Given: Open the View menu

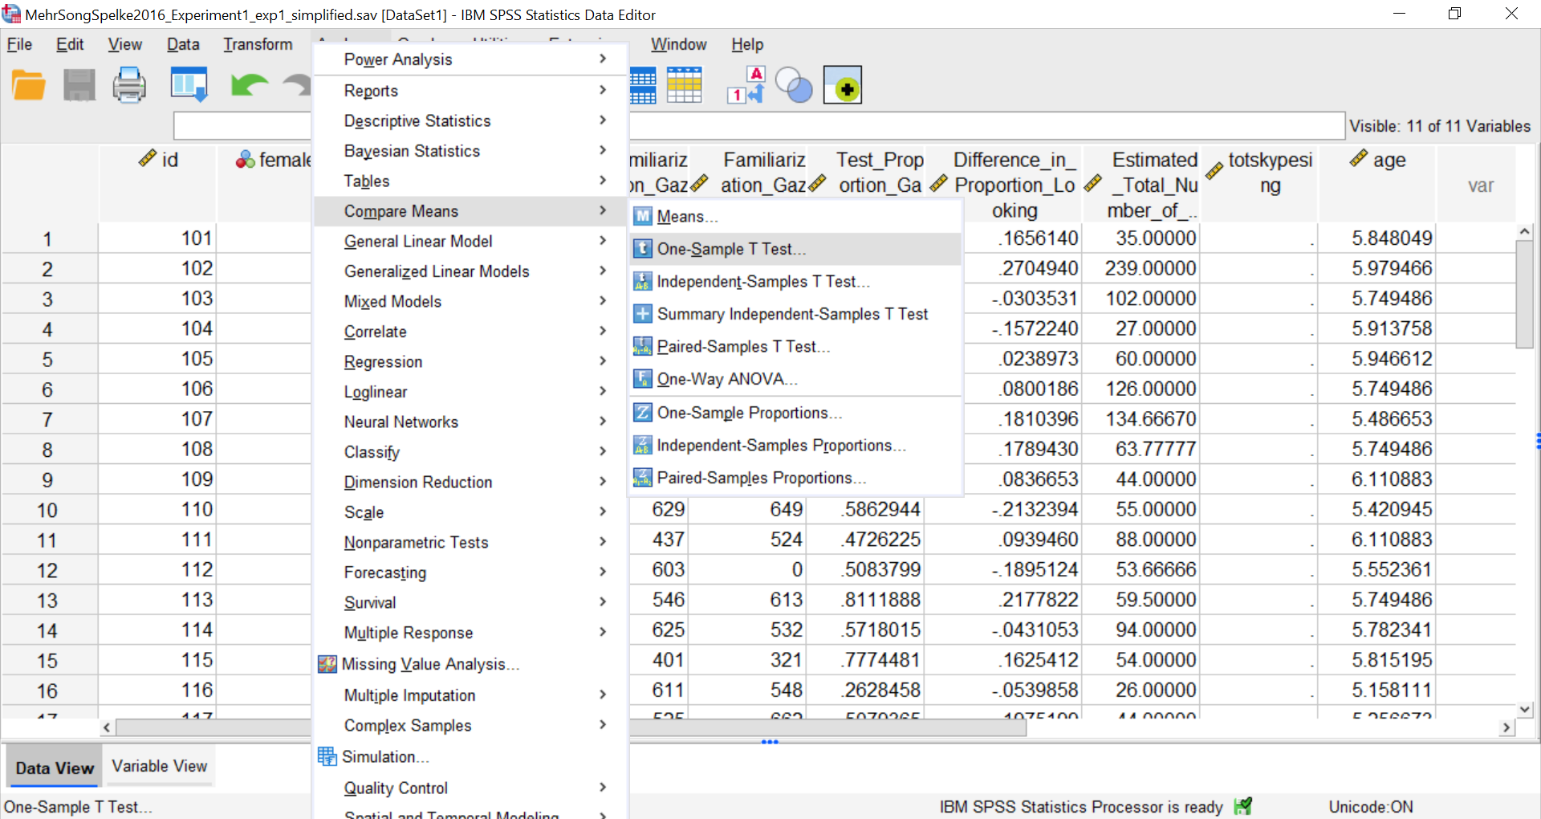Looking at the screenshot, I should 125,45.
